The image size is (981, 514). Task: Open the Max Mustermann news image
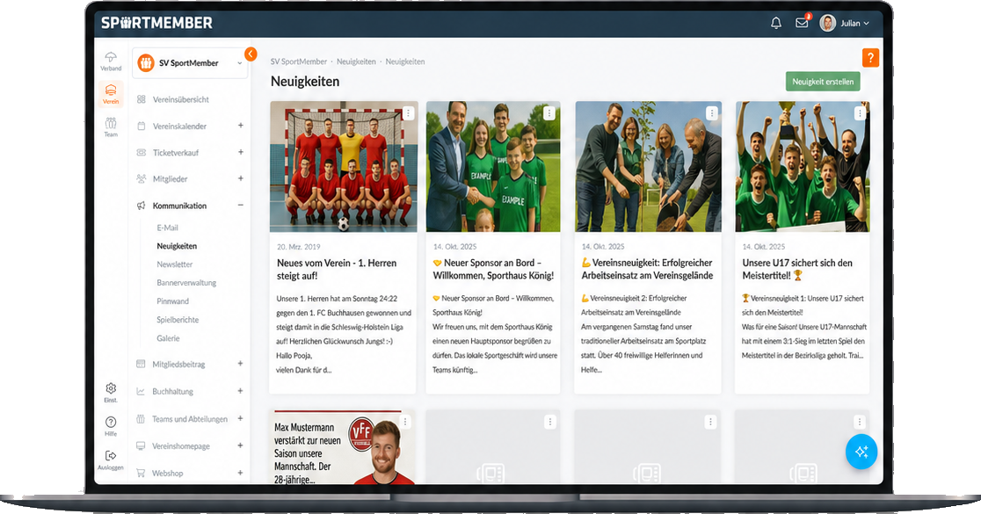344,447
